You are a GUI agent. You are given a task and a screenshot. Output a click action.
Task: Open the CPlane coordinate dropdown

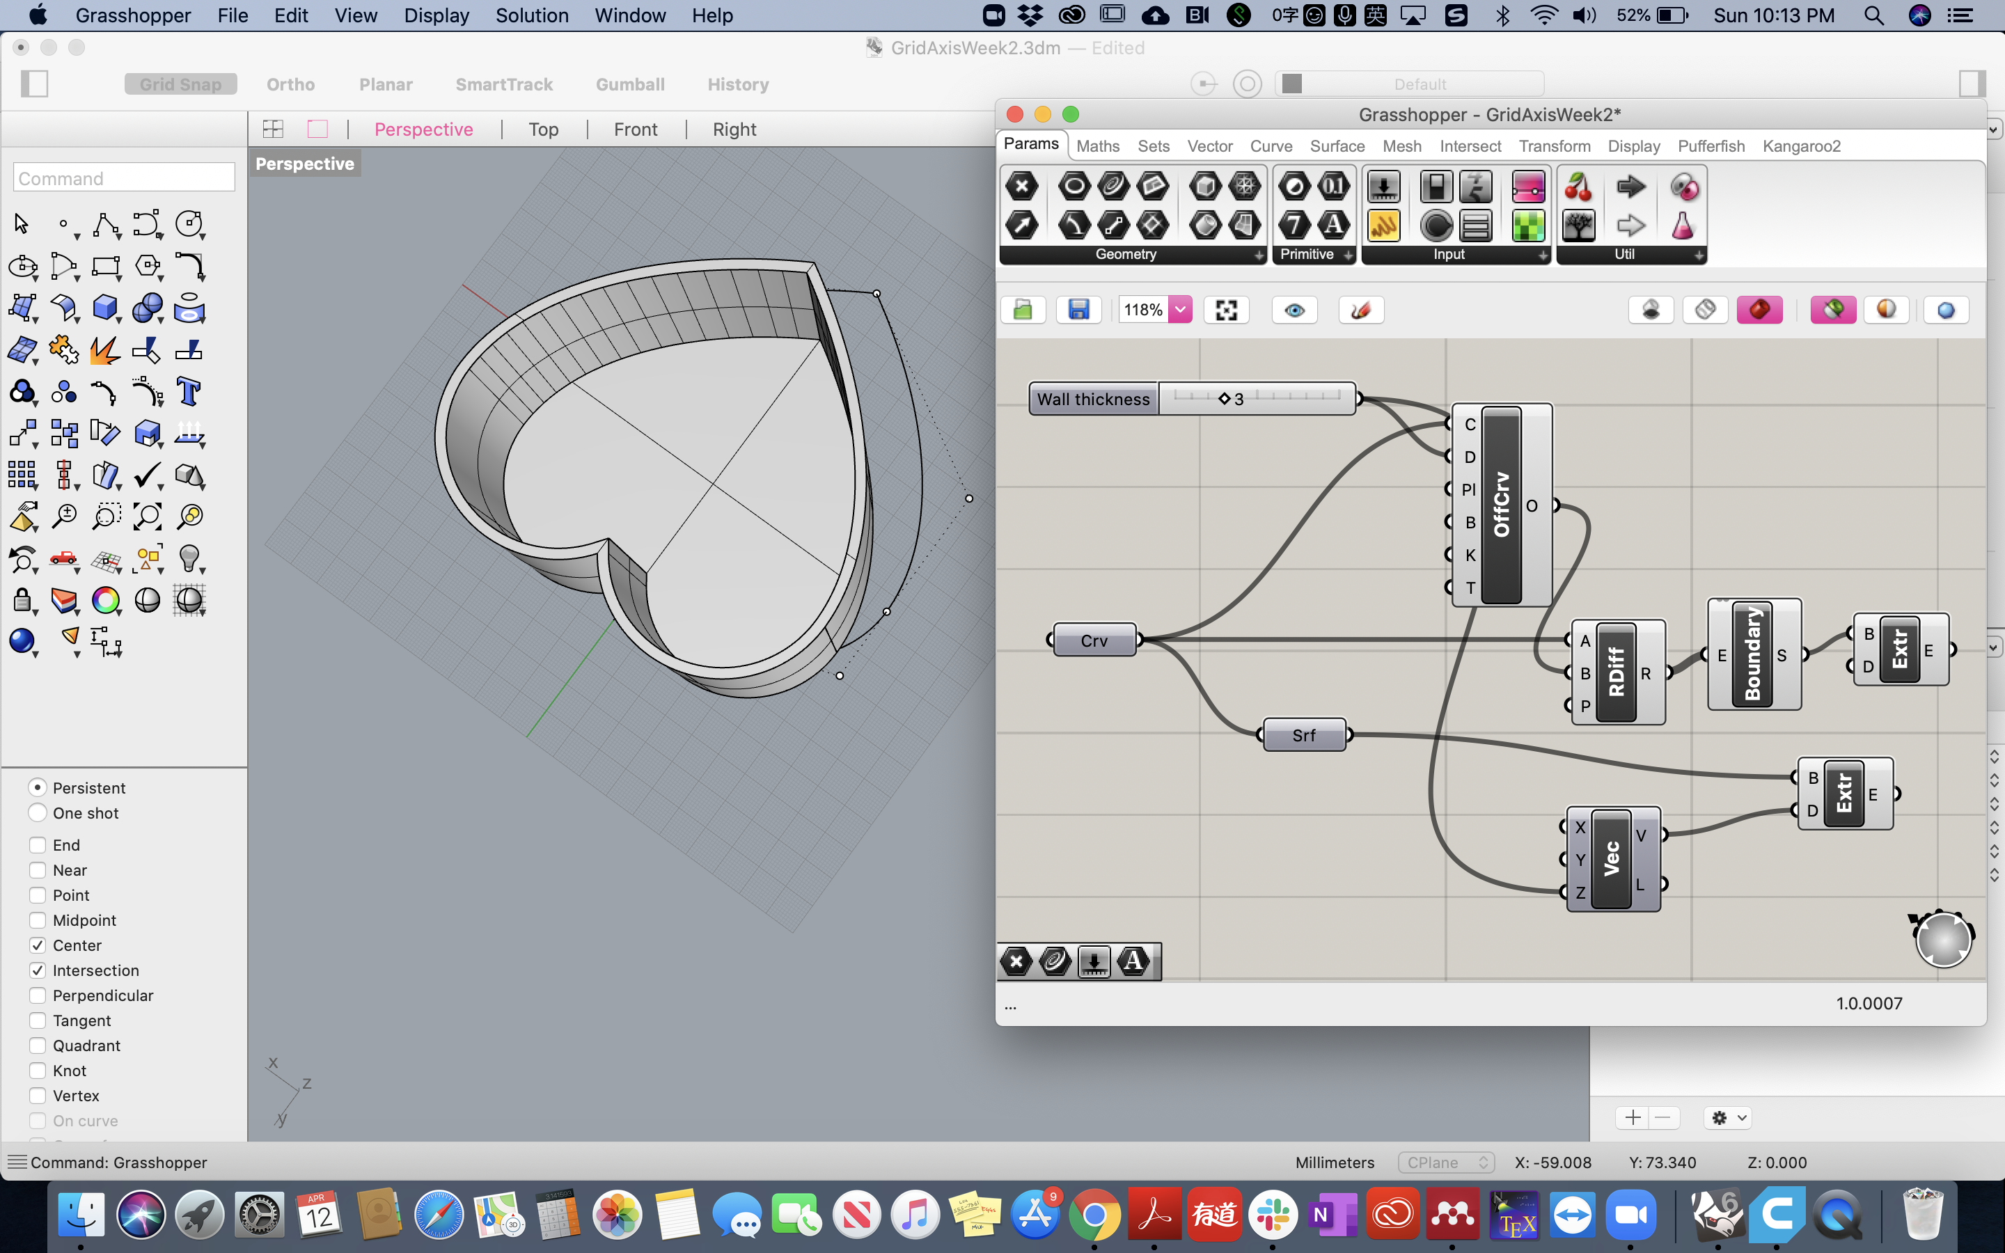point(1446,1162)
